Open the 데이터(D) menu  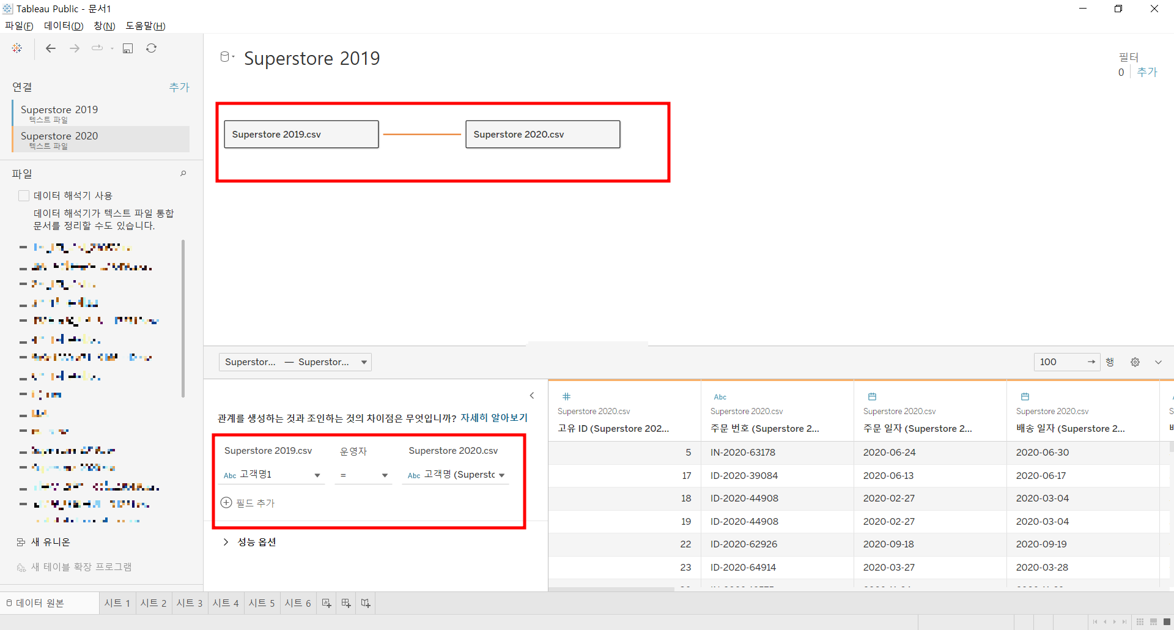[64, 26]
